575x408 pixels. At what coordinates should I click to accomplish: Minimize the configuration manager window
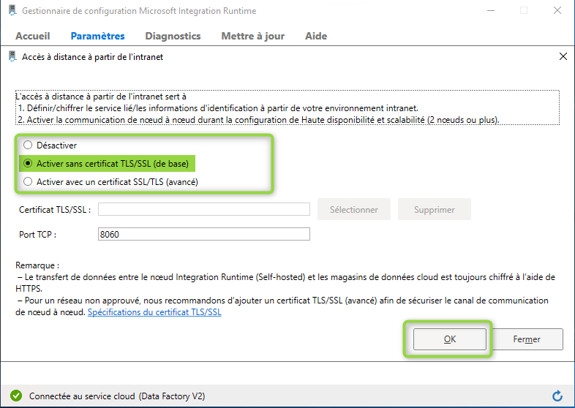tap(491, 11)
